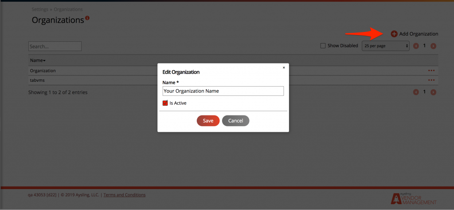This screenshot has width=454, height=210.
Task: Click the Is Active label
Action: tap(178, 103)
